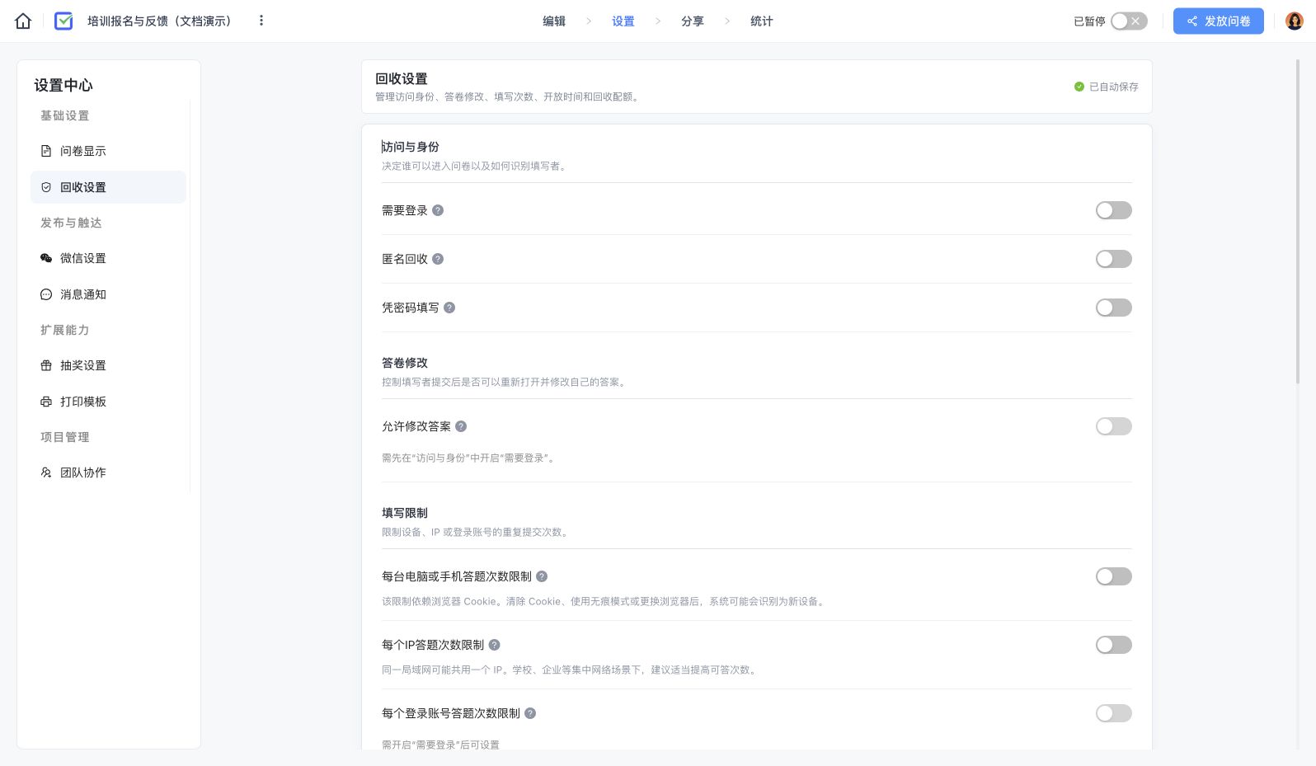Select the 设置 step tab
This screenshot has height=766, width=1316.
[623, 21]
